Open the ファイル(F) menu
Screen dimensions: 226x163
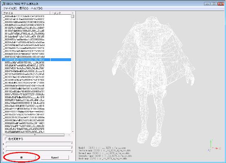[x=10, y=8]
